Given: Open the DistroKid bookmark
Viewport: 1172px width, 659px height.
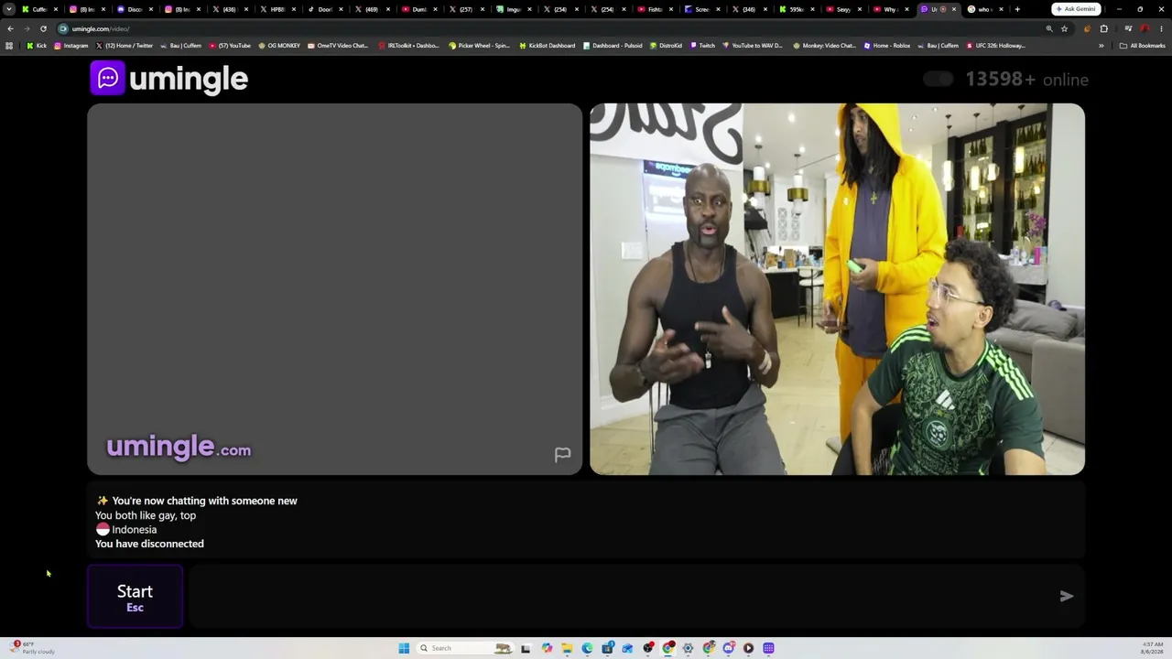Looking at the screenshot, I should [x=666, y=45].
